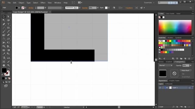Switch to the Brushes tab
195x109 pixels.
point(170,38)
